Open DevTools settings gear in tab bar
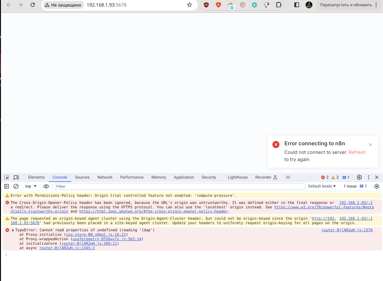This screenshot has width=383, height=281. pos(359,177)
